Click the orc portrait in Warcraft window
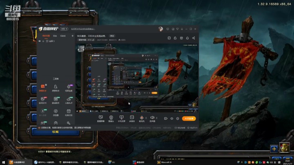The width and height of the screenshot is (294, 165). 285,147
